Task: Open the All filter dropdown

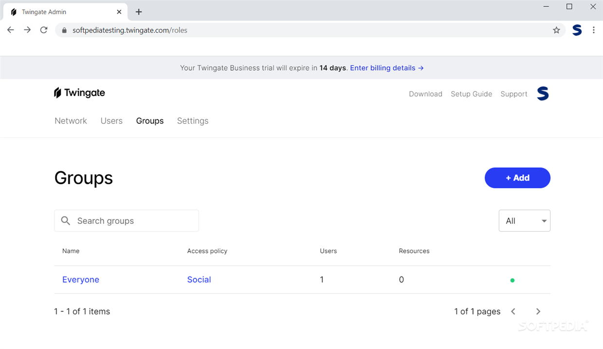Action: pos(525,220)
